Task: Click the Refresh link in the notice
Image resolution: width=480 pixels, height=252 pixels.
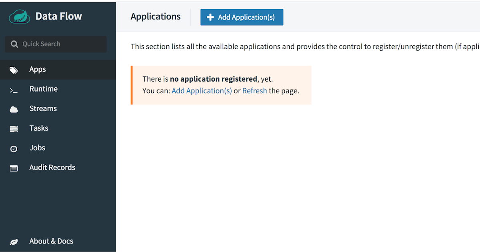Action: click(x=254, y=90)
